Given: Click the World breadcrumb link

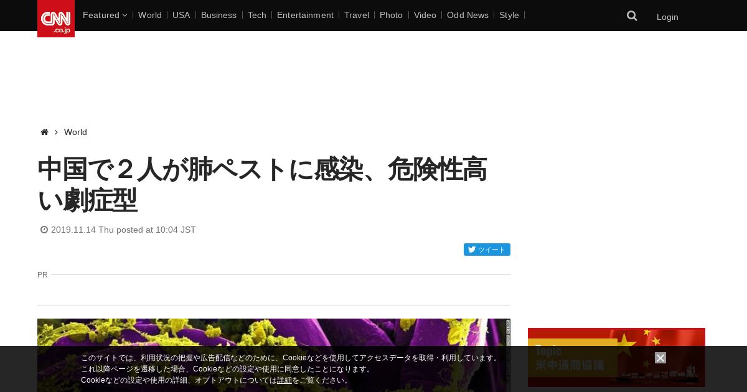Looking at the screenshot, I should pyautogui.click(x=75, y=132).
